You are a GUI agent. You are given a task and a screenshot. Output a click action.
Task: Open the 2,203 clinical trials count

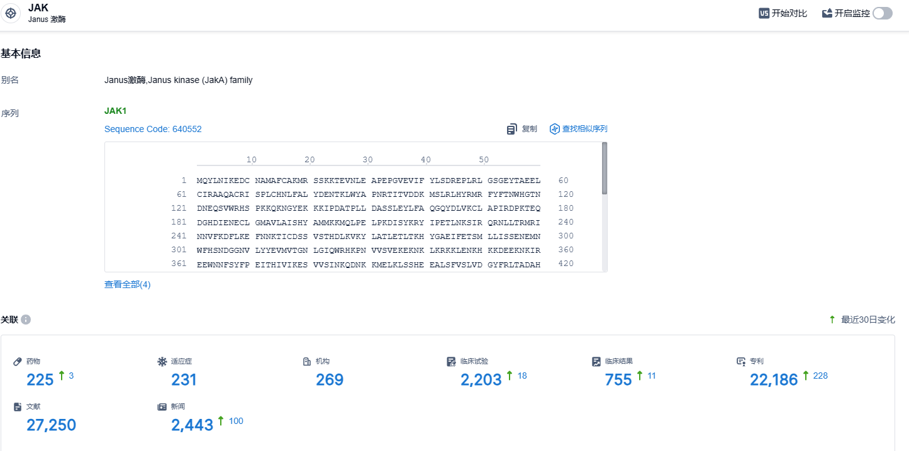coord(481,379)
